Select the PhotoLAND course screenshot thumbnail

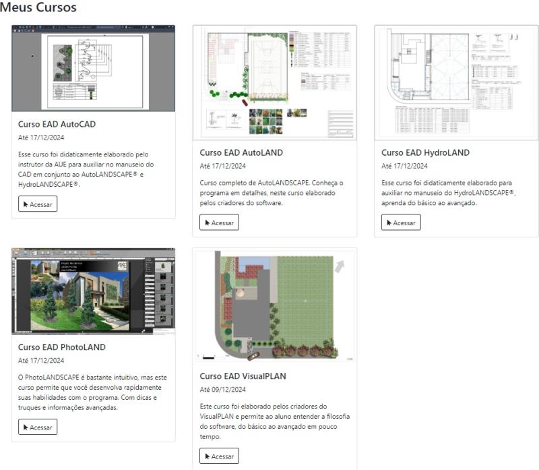93,291
